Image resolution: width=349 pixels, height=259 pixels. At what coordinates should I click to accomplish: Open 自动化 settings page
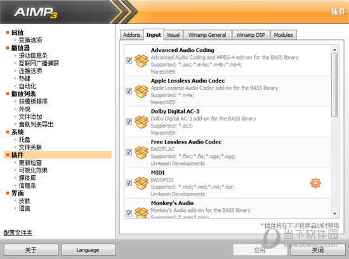coord(27,86)
